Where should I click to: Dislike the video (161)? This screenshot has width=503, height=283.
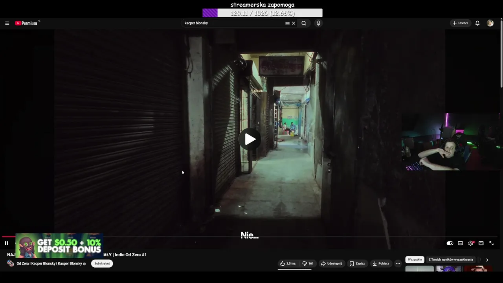[308, 263]
